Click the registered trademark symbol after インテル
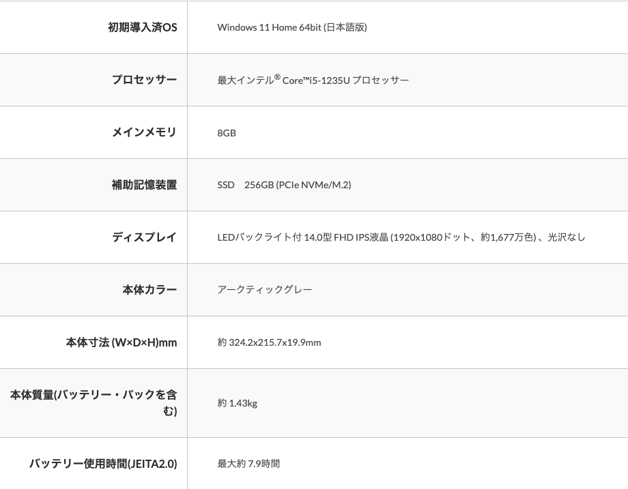Screen dimensions: 628x489 coord(277,77)
